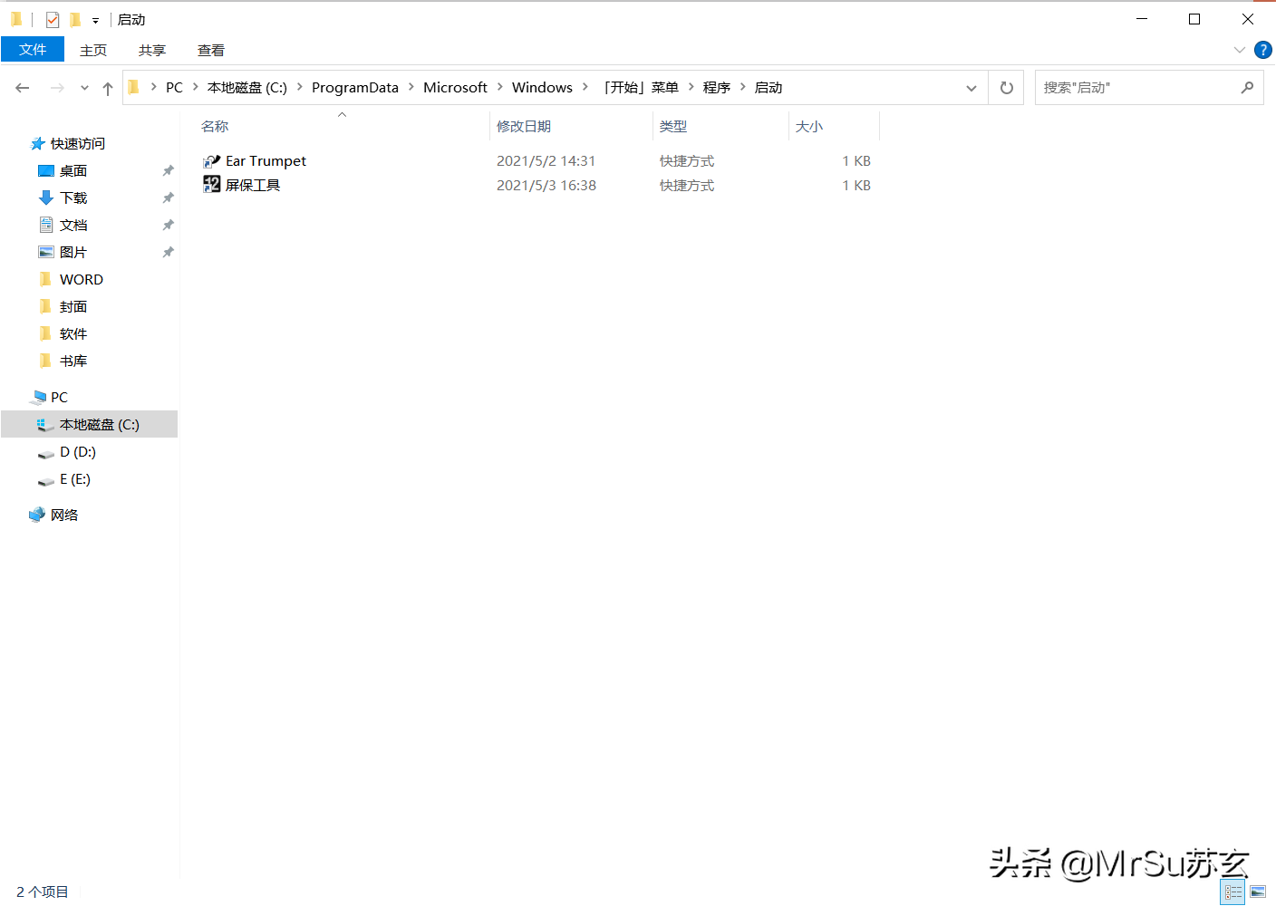Viewport: 1276px width, 906px height.
Task: Open the 文件 menu tab
Action: click(33, 50)
